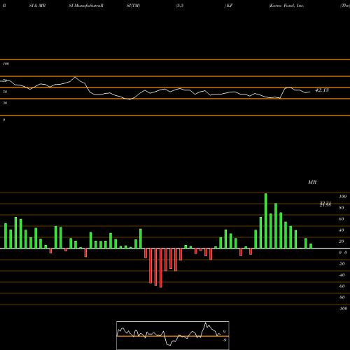The height and width of the screenshot is (350, 350).
Task: Click the MR axis label 80
Action: click(x=342, y=208)
